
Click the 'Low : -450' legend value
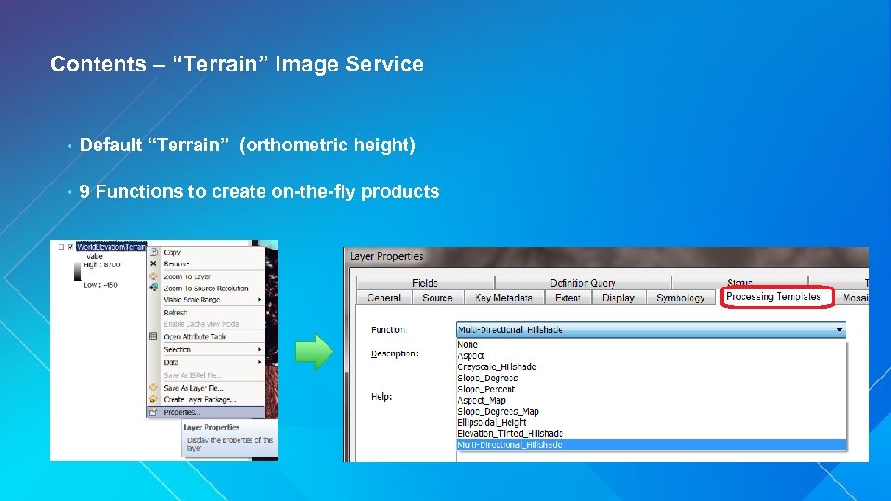click(101, 285)
